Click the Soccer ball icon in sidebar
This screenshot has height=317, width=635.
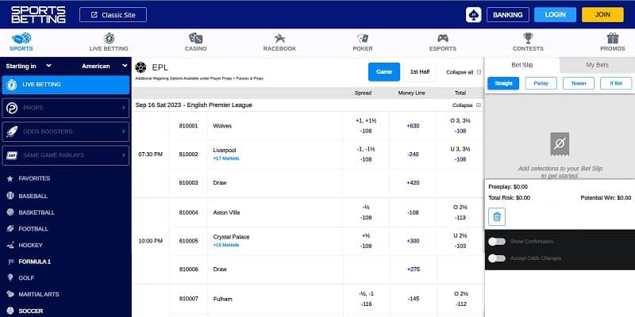(10, 311)
